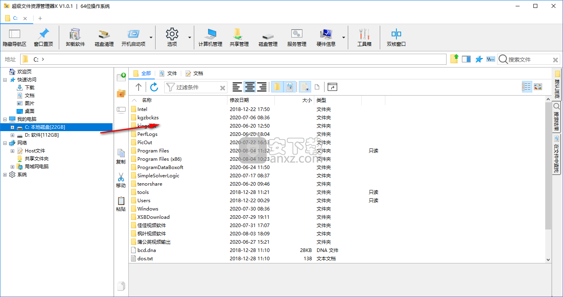Toggle center-align column layout

tap(250, 87)
